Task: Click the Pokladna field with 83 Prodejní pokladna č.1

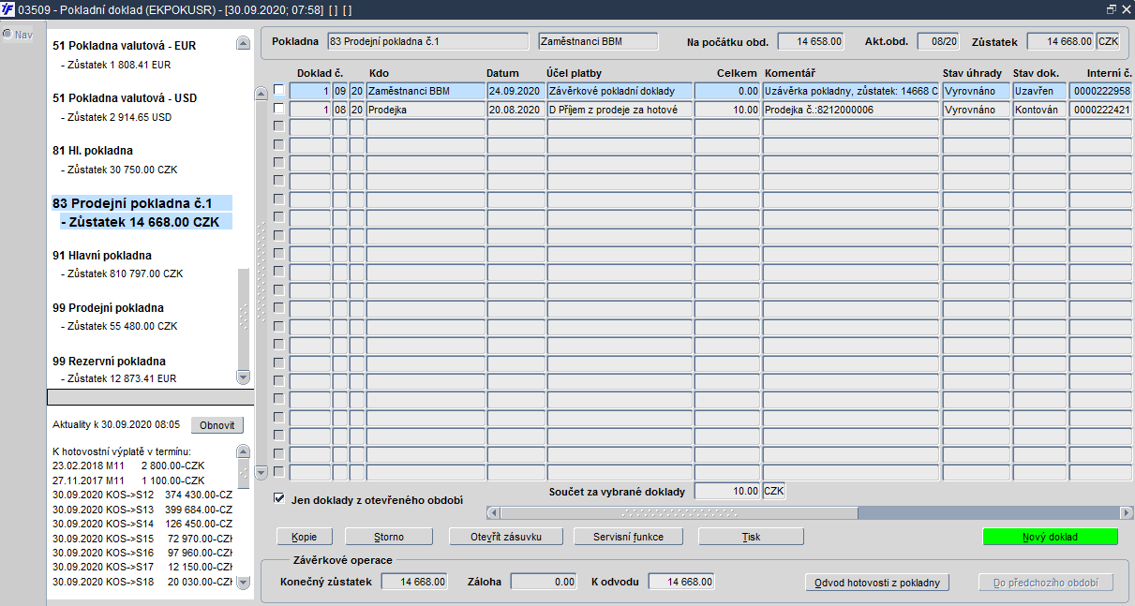Action: [x=427, y=41]
